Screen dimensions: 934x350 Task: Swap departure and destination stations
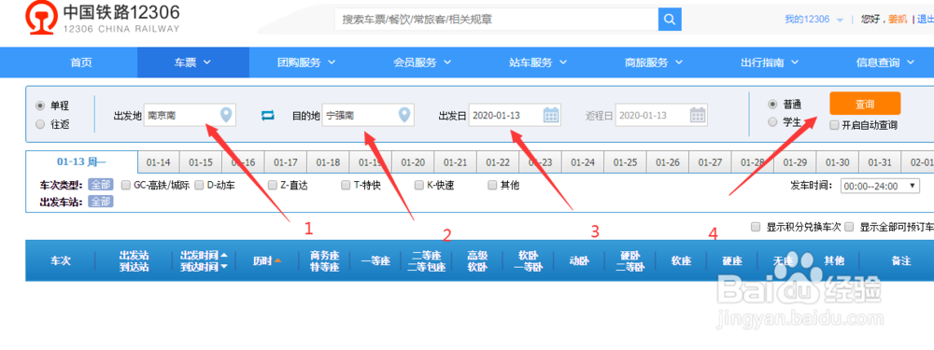pos(269,116)
